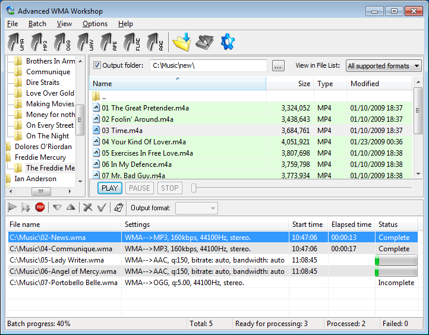Open the View in File List dropdown

coord(383,65)
